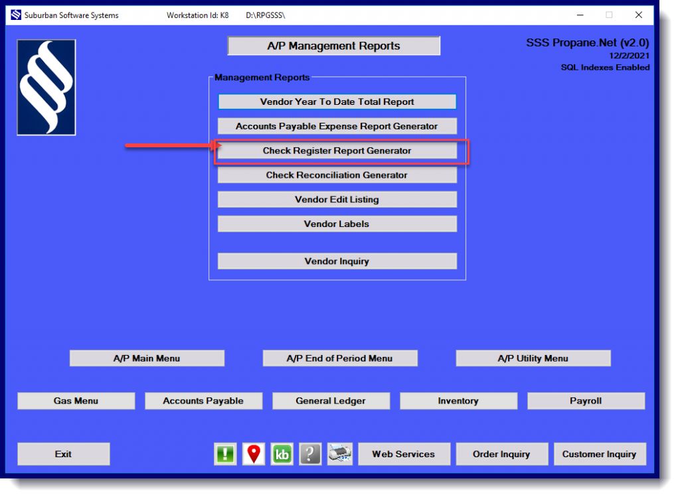Image resolution: width=680 pixels, height=499 pixels.
Task: Switch to the General Ledger module
Action: click(x=331, y=401)
